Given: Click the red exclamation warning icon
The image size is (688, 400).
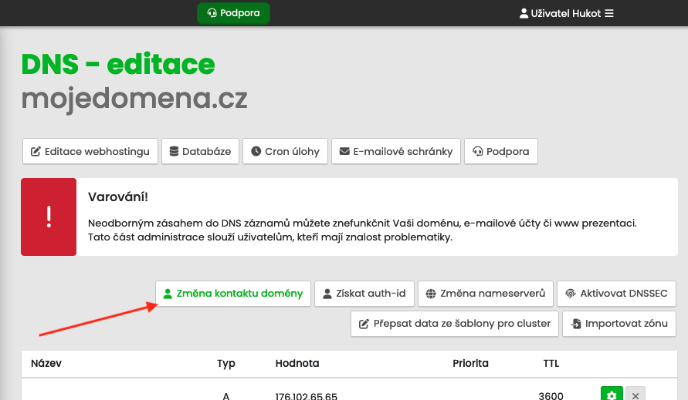Looking at the screenshot, I should [49, 217].
